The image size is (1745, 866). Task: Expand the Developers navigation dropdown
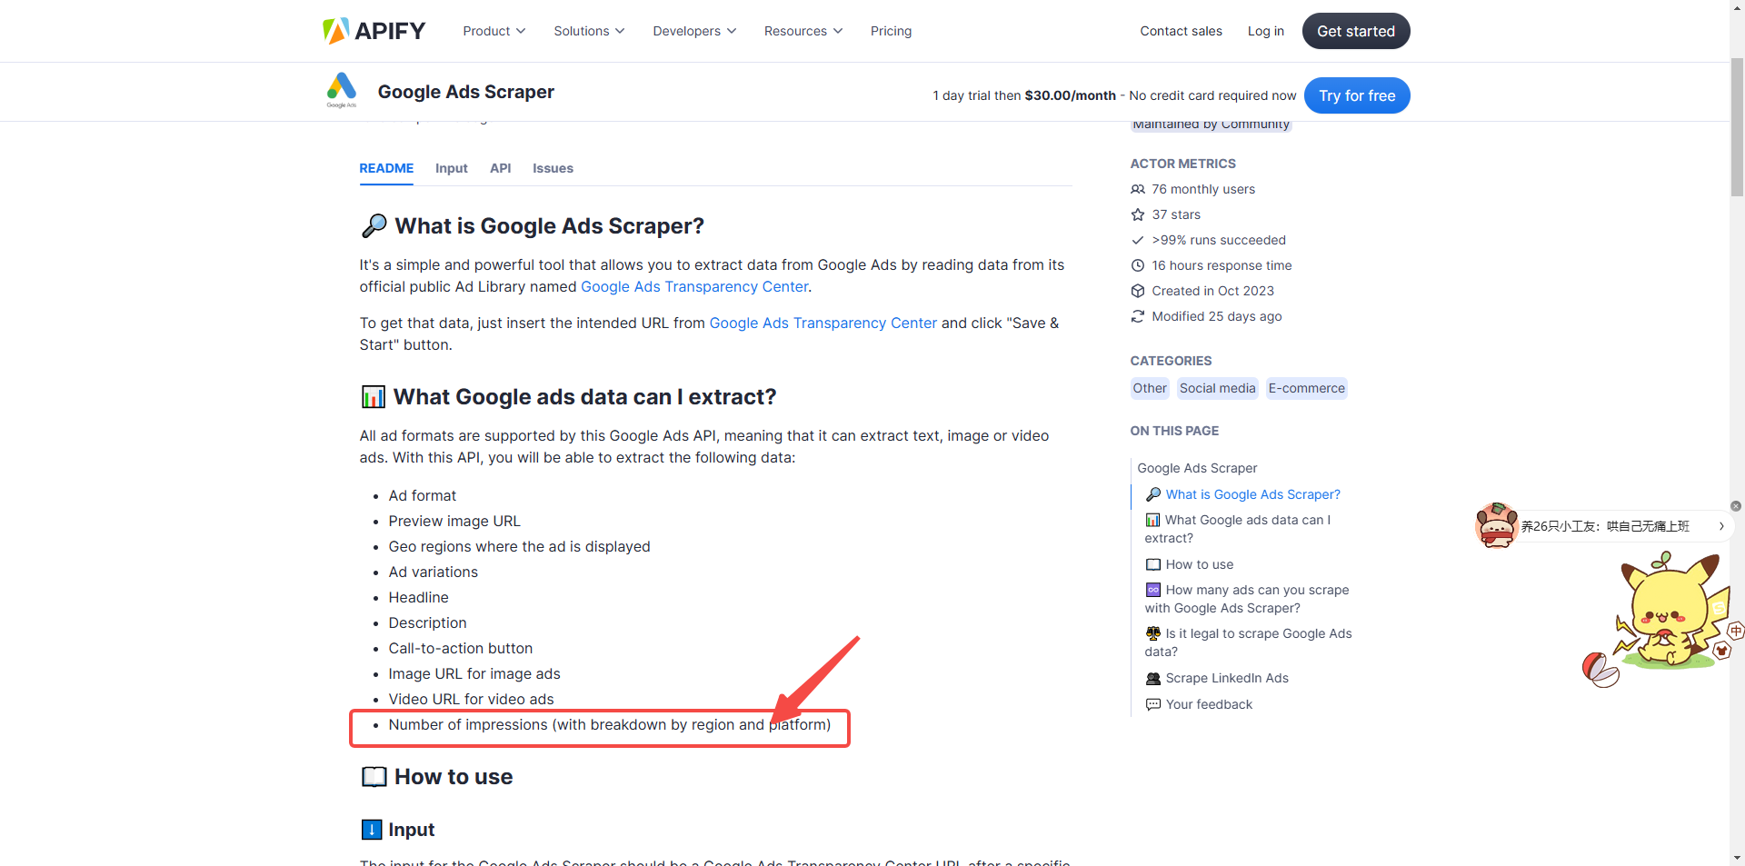[x=693, y=30]
